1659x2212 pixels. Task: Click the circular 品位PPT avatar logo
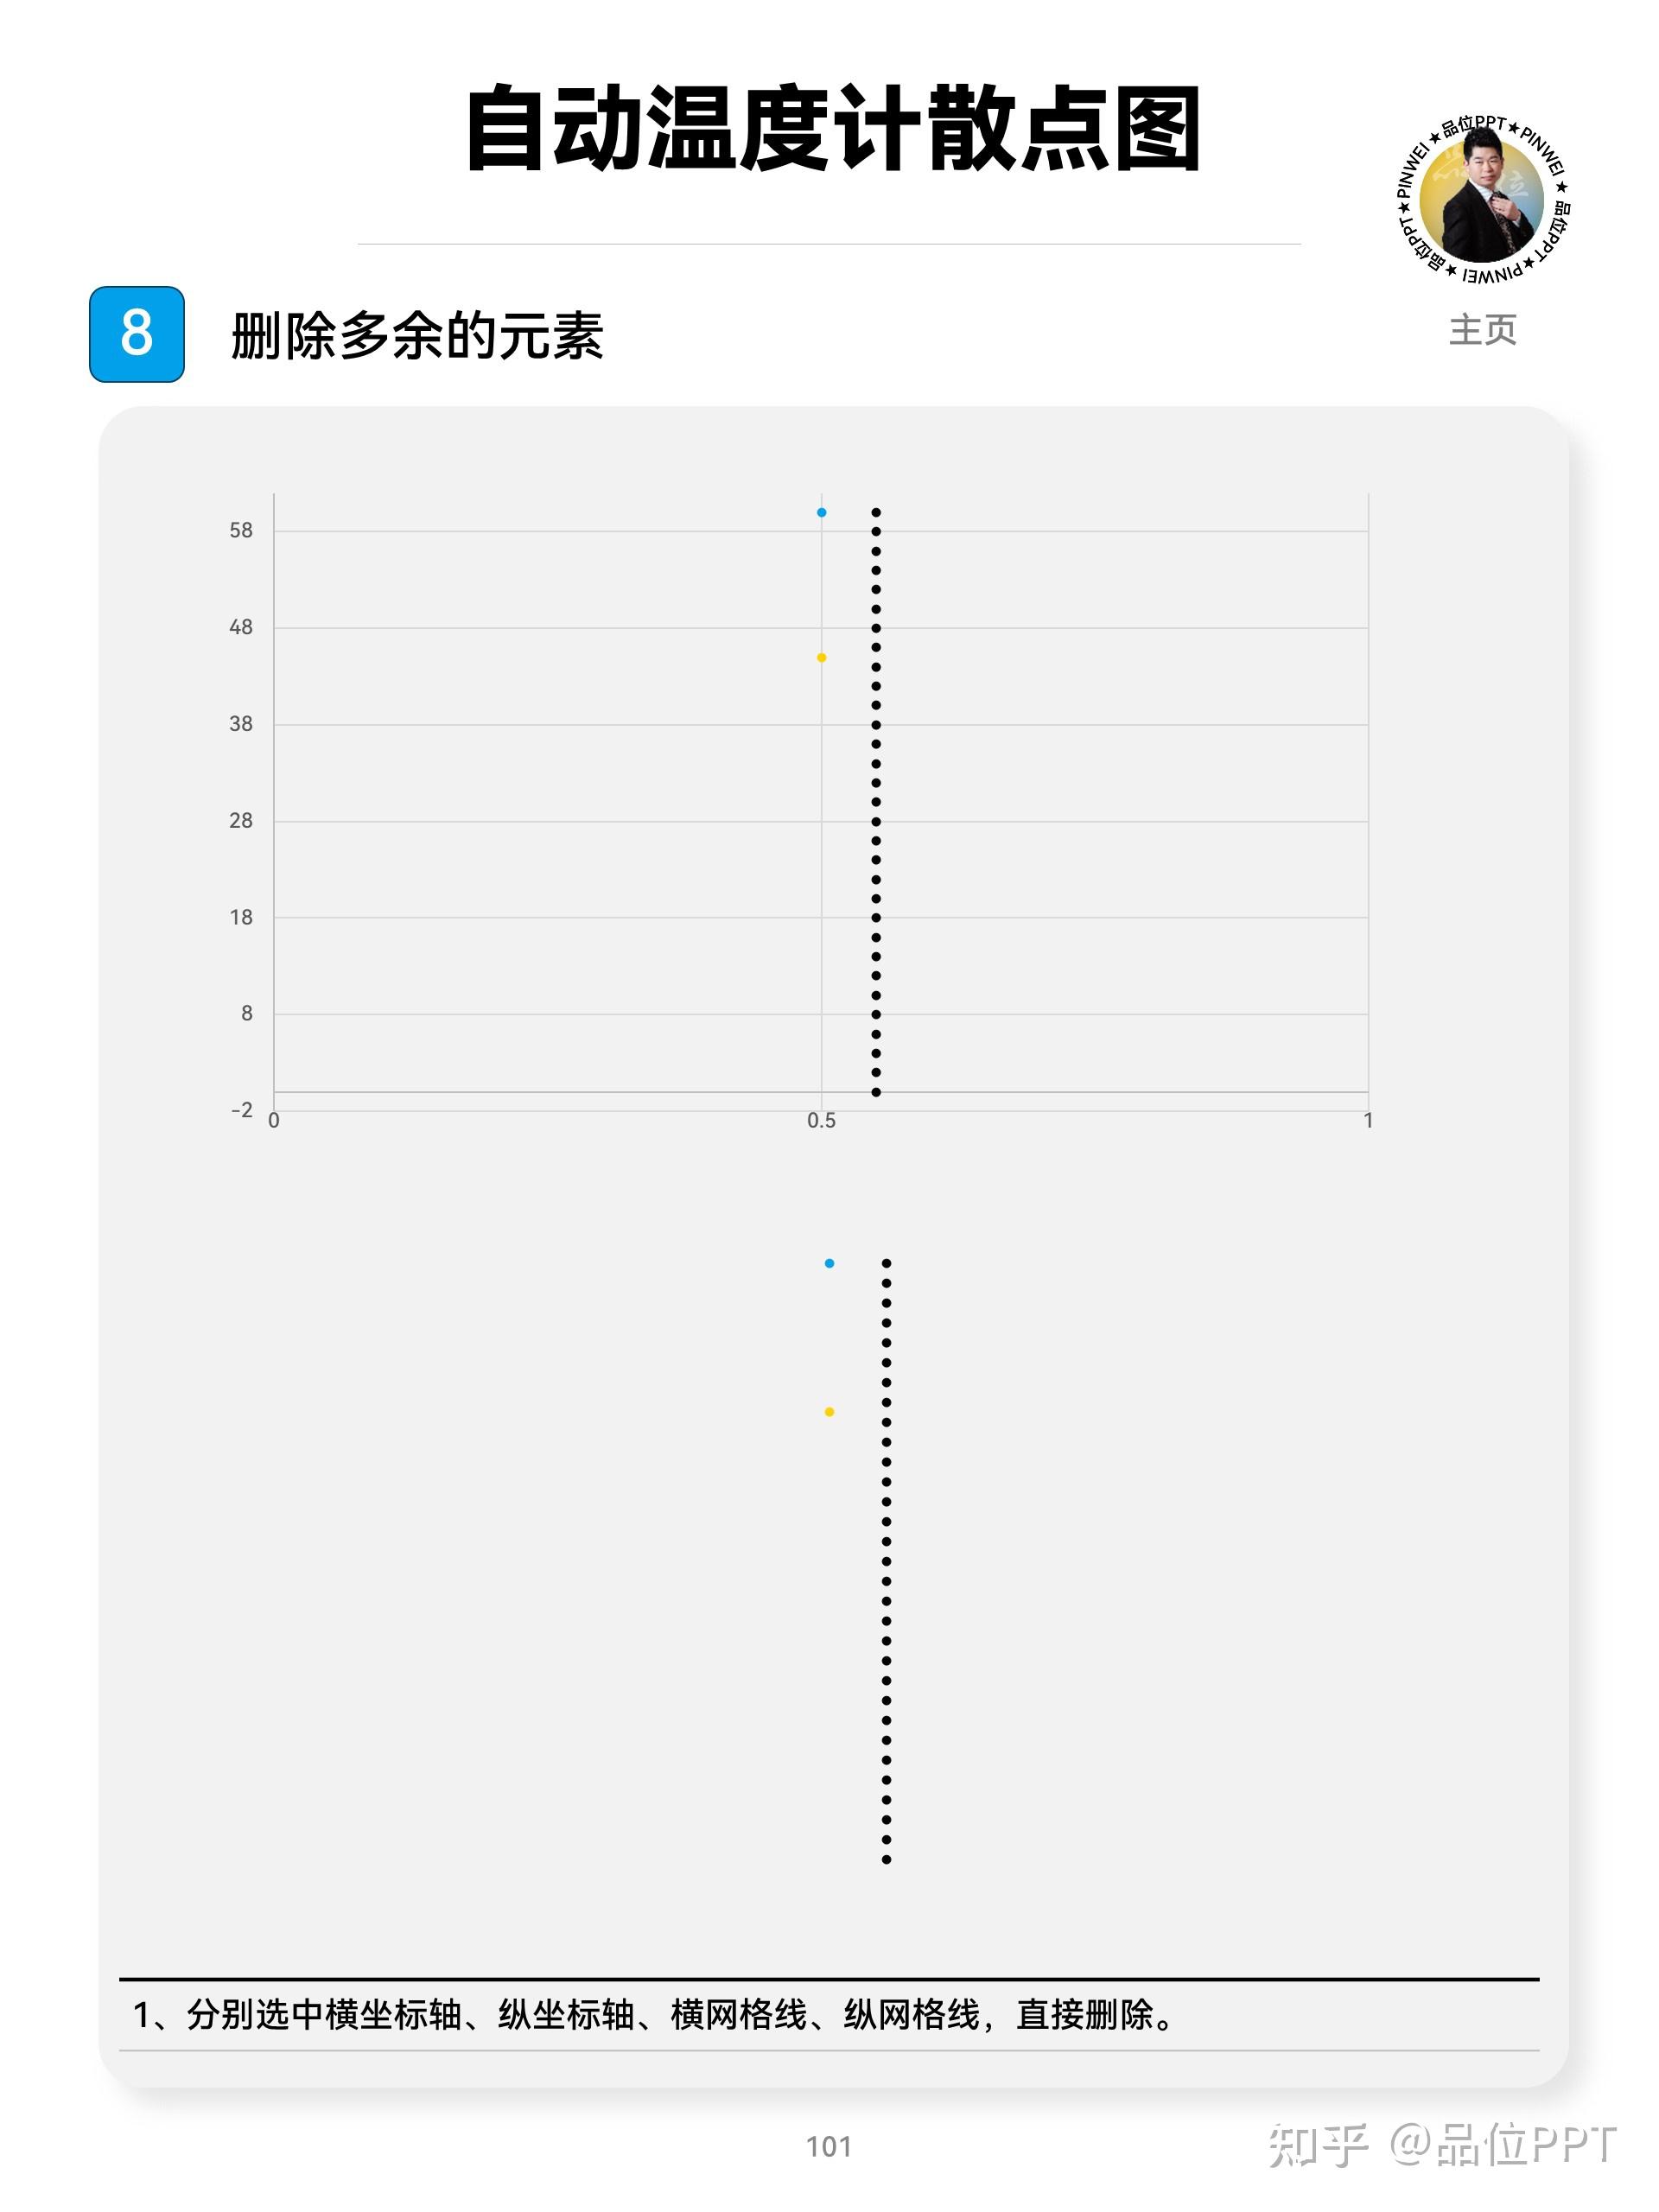(1482, 199)
